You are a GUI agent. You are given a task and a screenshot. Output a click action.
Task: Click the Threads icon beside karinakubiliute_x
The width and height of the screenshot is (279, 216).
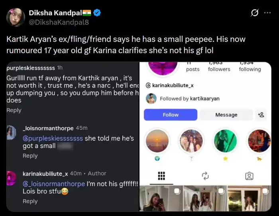(x=148, y=85)
